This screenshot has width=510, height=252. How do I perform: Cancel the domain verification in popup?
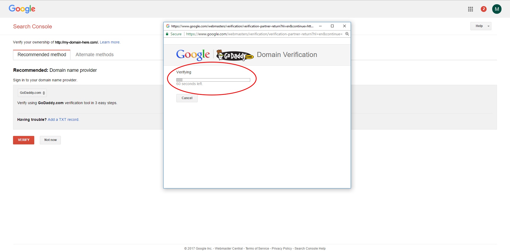pos(187,98)
